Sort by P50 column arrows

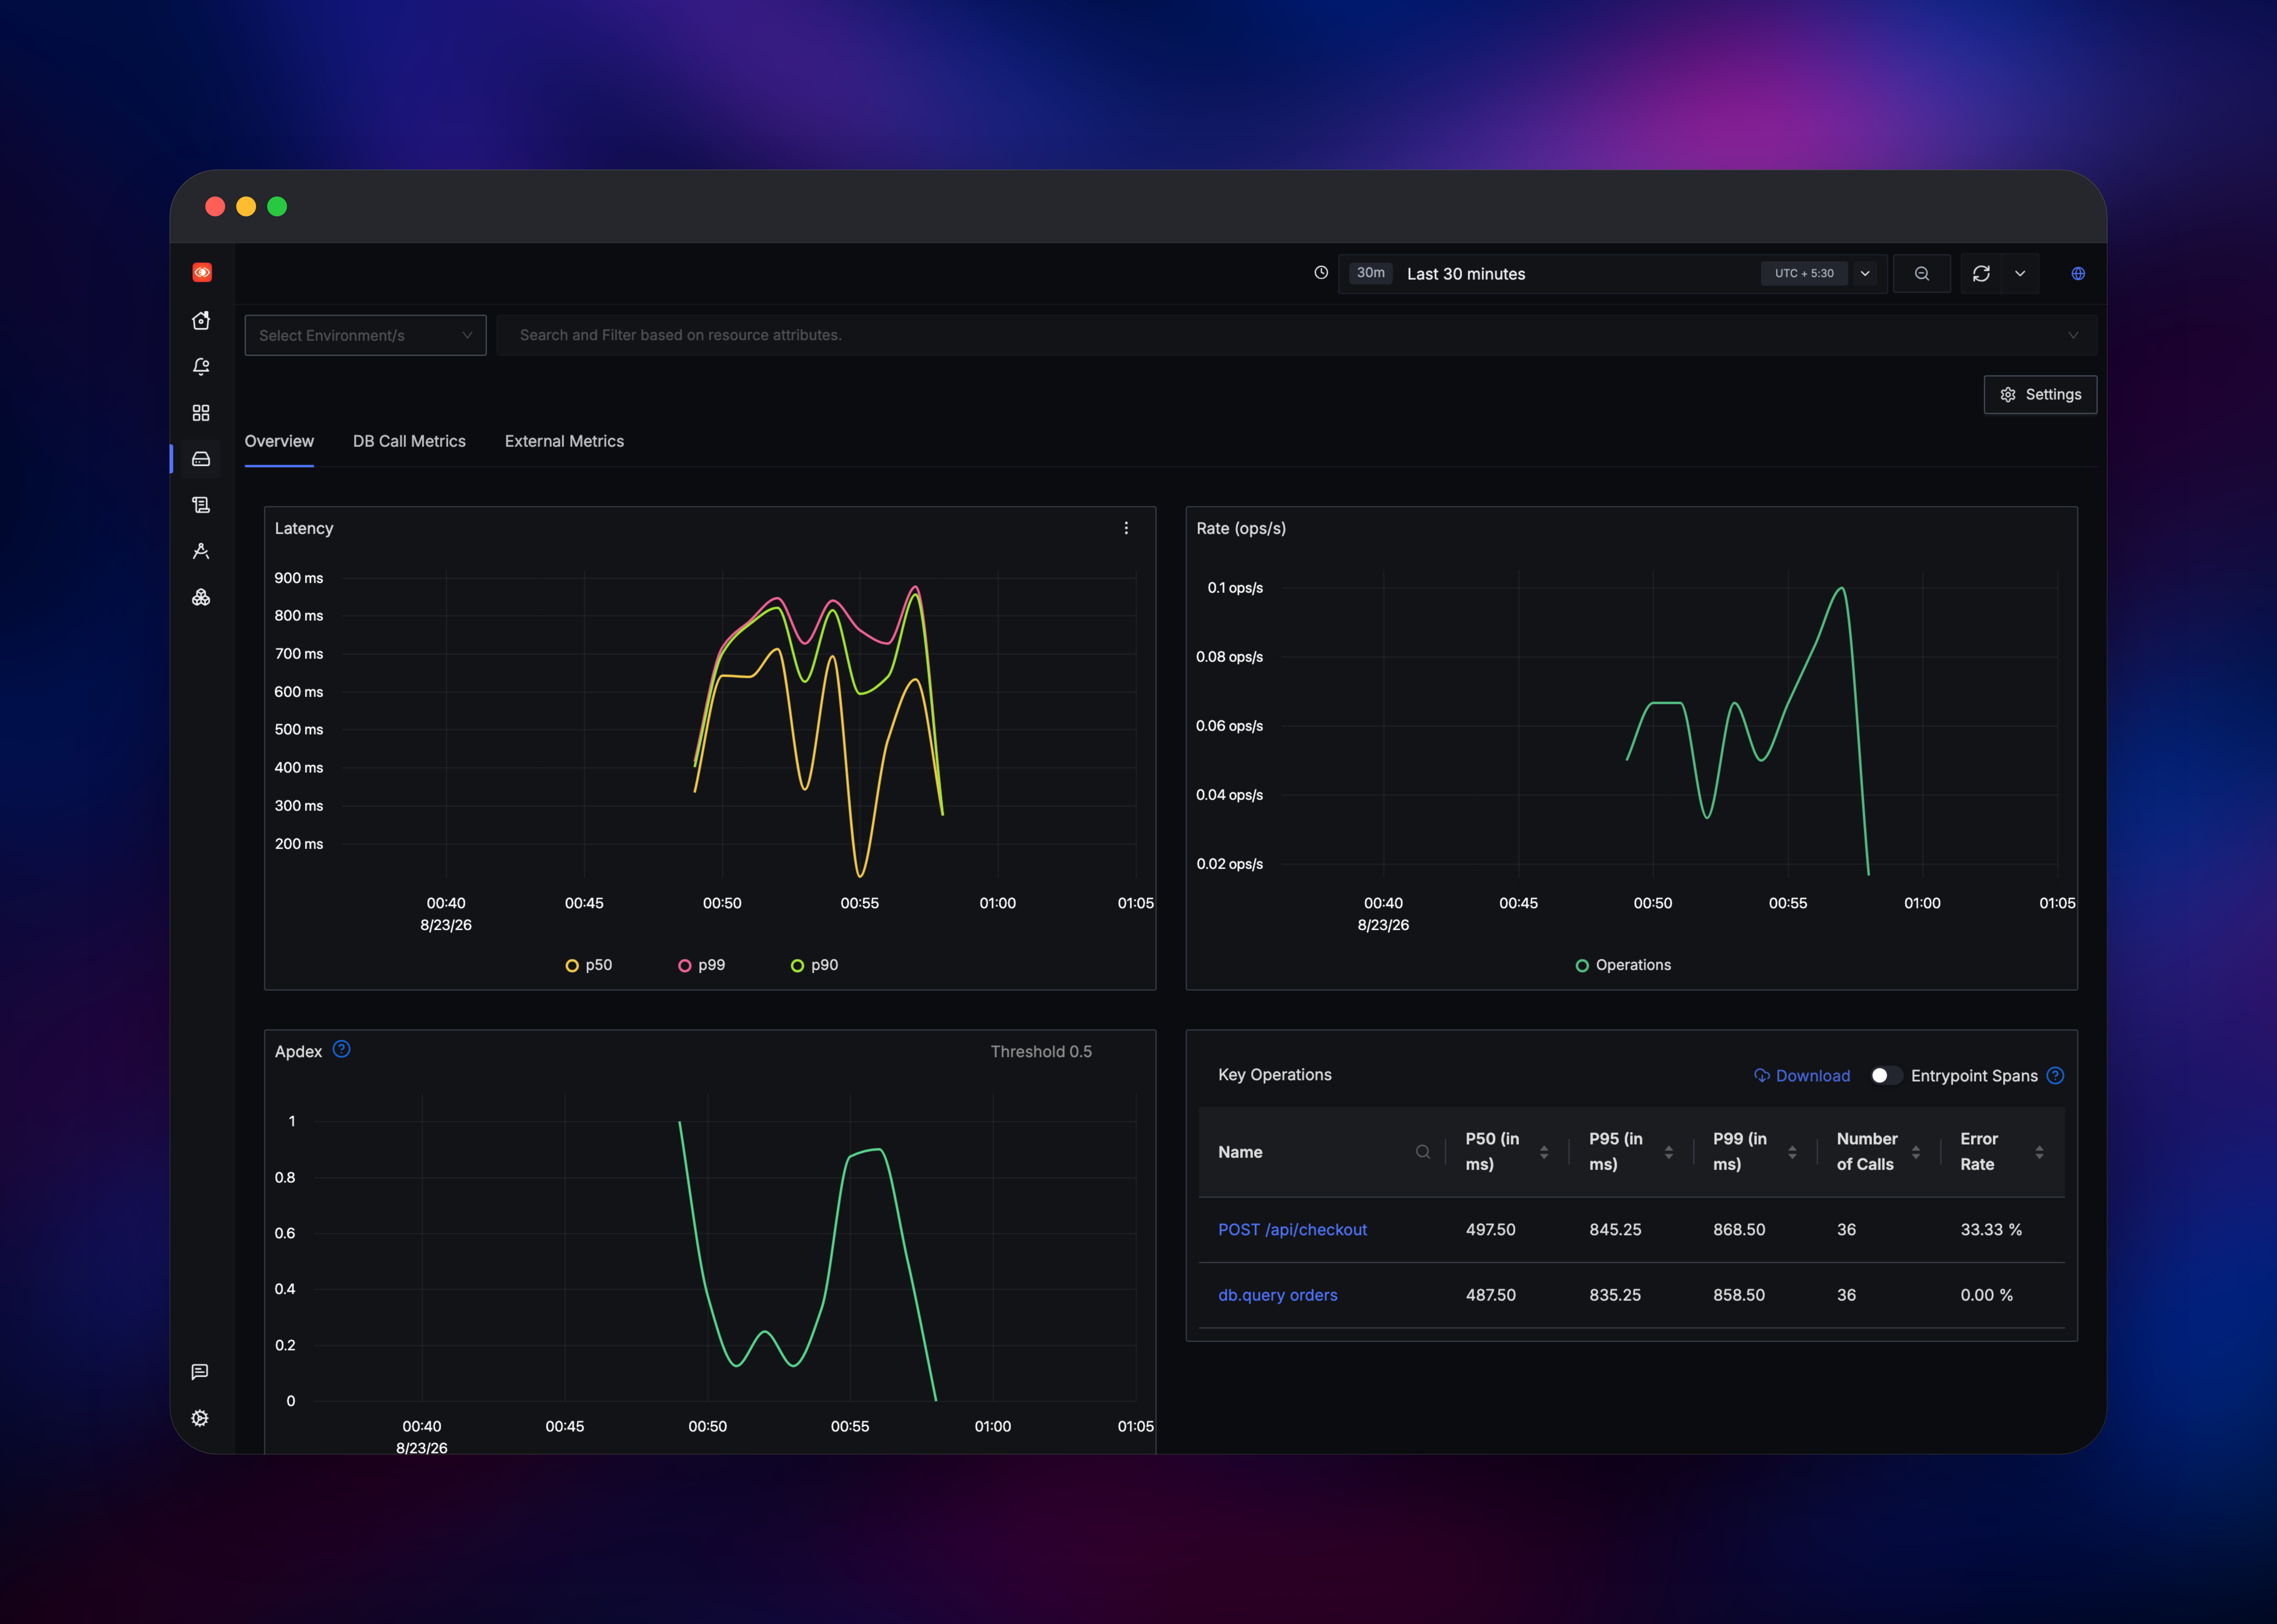[x=1544, y=1152]
